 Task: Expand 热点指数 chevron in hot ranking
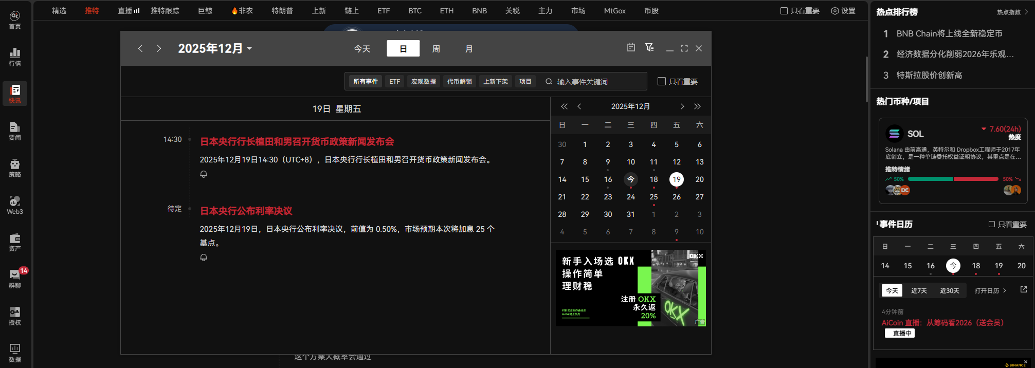tap(1026, 12)
